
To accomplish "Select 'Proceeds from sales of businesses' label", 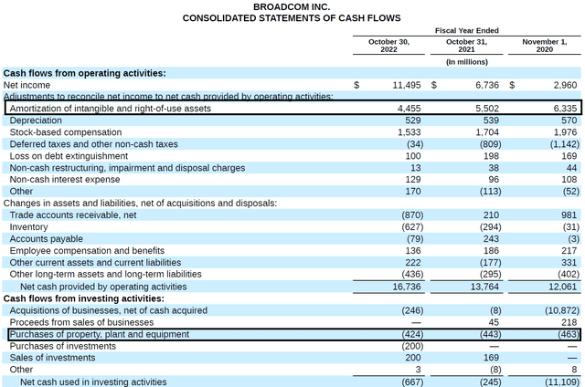I will coord(81,322).
